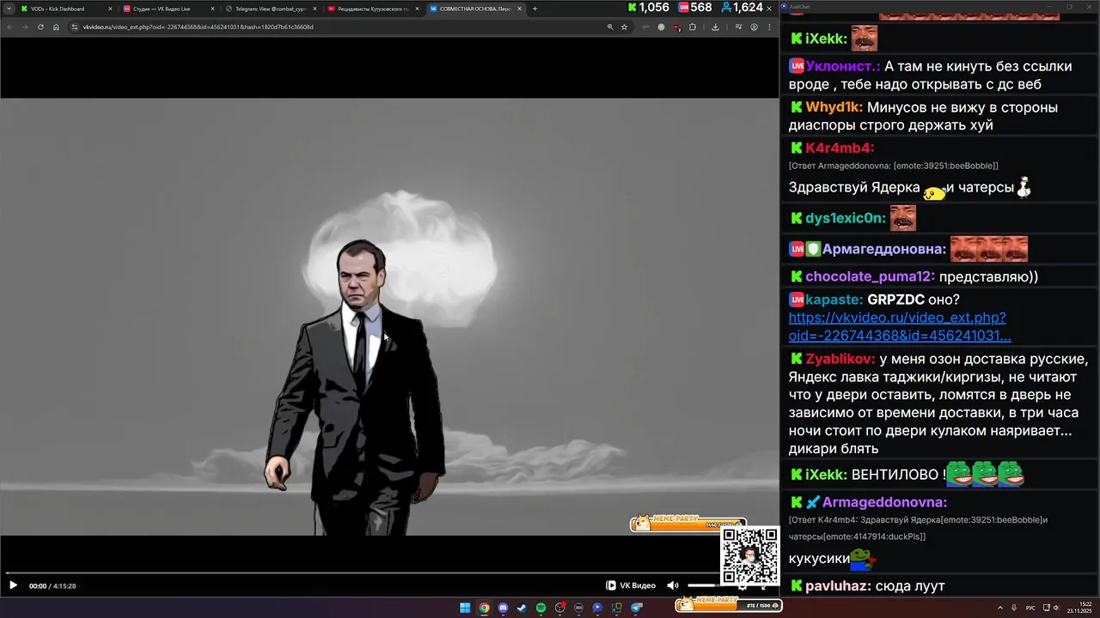Adjust the video volume slider
Image resolution: width=1100 pixels, height=618 pixels.
point(703,585)
